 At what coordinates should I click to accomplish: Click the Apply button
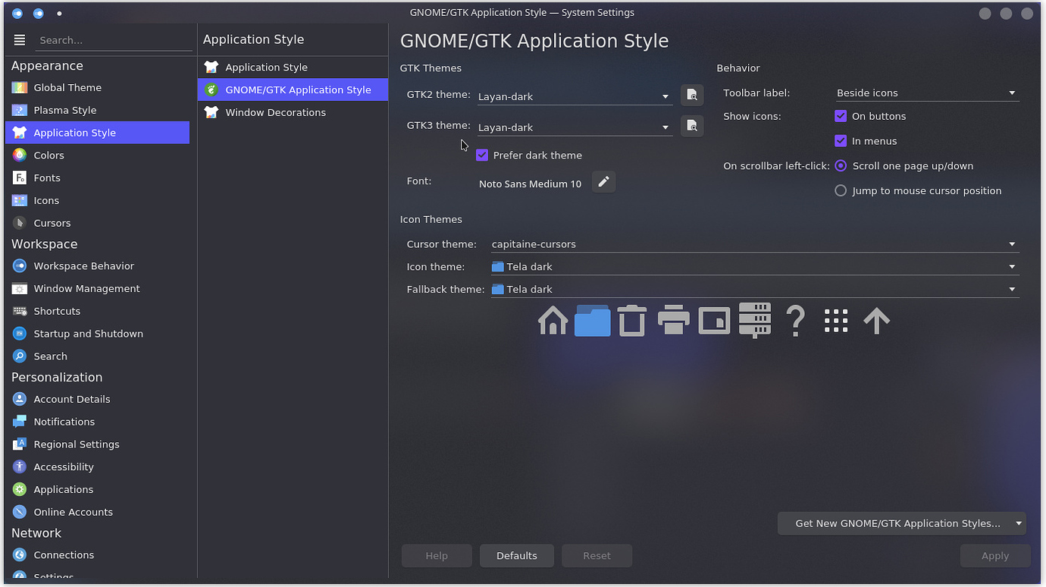click(x=995, y=556)
